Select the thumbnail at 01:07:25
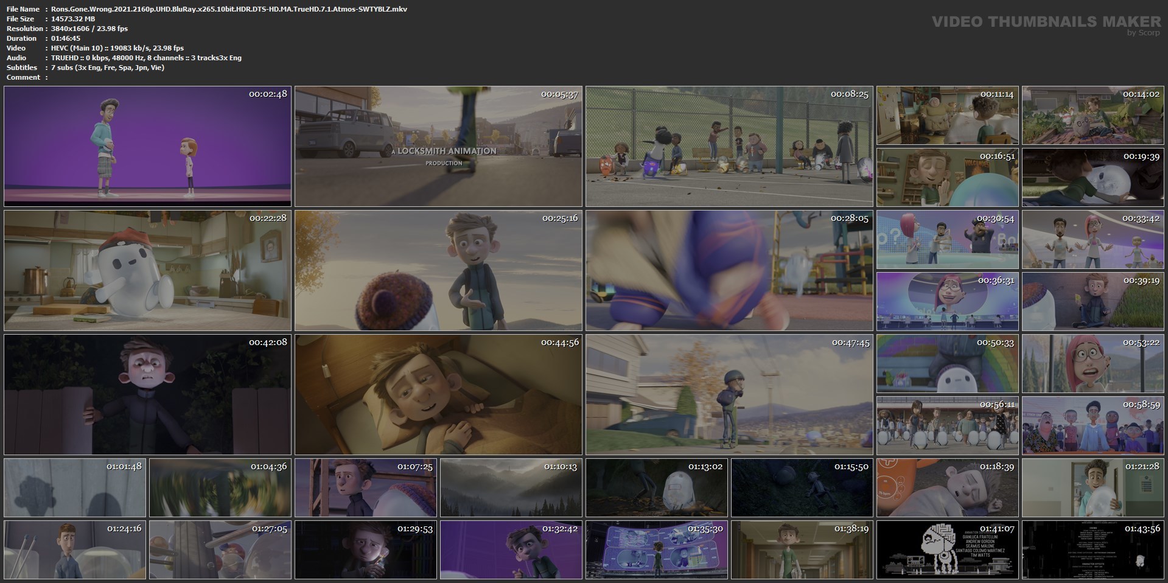 (x=366, y=487)
